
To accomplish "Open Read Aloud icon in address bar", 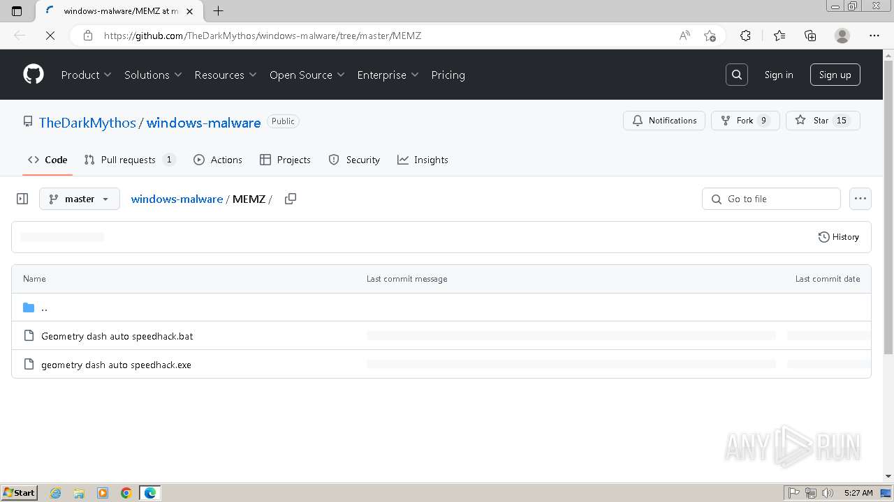I will coord(684,36).
